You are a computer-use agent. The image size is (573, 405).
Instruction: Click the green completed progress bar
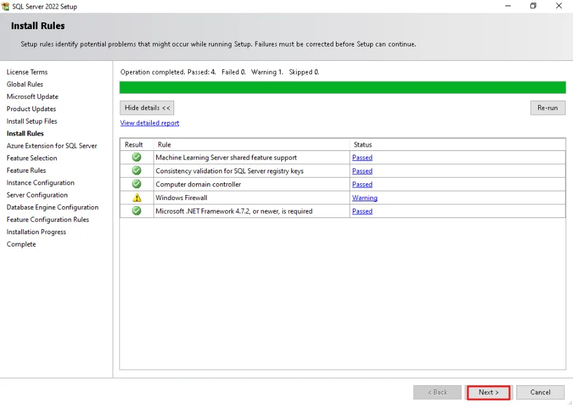(x=343, y=88)
